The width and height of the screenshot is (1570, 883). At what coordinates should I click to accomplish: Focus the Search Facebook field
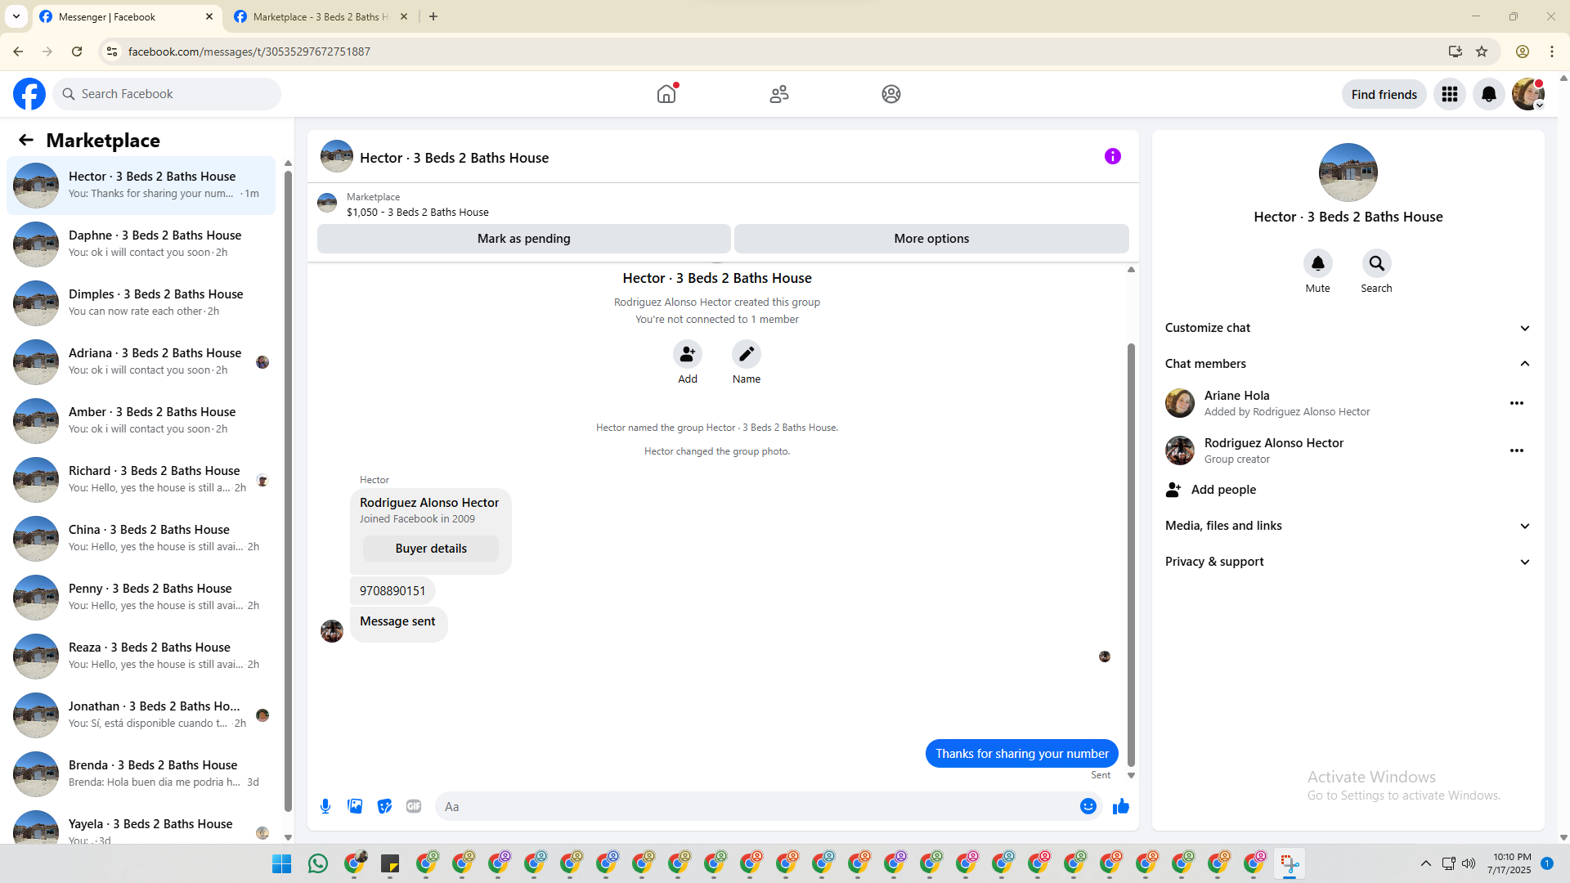point(168,94)
